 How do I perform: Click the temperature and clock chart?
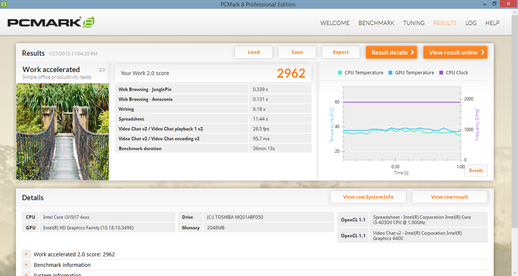[x=402, y=123]
